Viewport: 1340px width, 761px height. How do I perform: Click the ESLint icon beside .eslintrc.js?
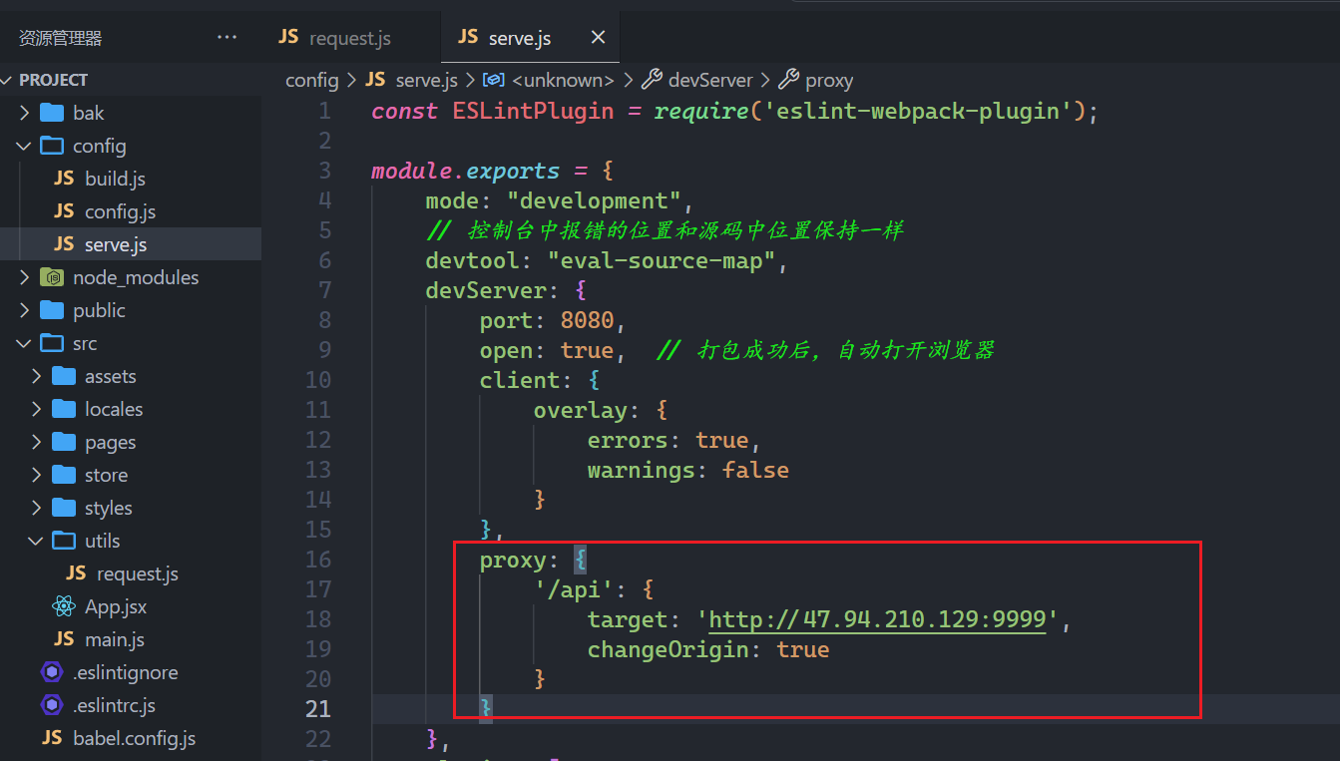point(52,705)
